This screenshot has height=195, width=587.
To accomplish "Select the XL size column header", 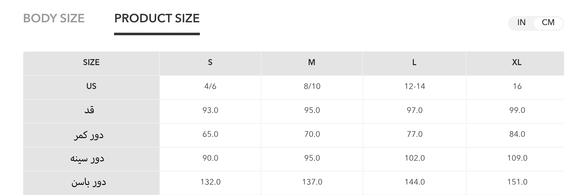I will (x=517, y=62).
